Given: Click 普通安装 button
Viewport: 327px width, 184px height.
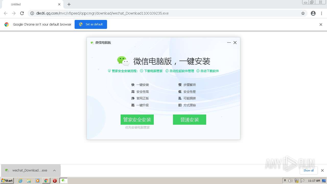Looking at the screenshot, I should [190, 120].
